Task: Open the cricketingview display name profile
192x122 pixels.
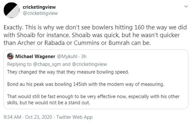Action: (x=39, y=7)
